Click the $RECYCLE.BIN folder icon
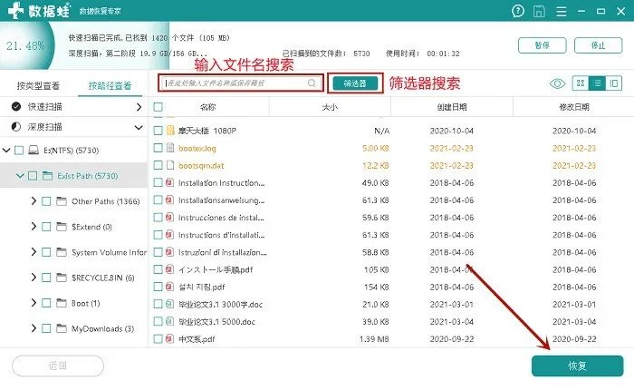634x390 pixels. click(x=62, y=278)
